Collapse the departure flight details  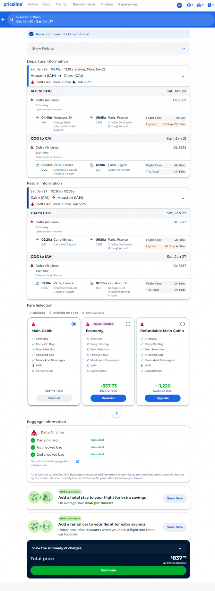pos(183,76)
